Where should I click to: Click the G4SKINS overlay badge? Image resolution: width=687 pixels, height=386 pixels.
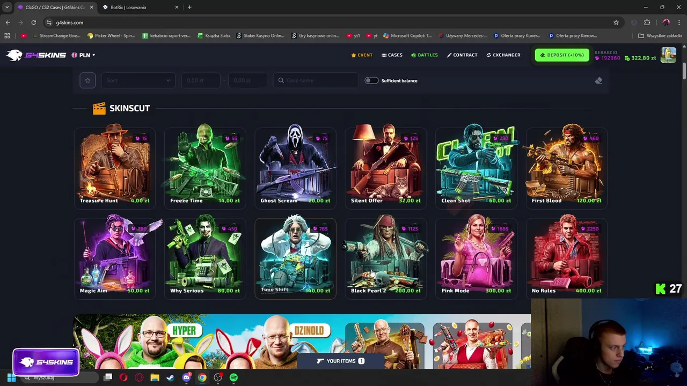(46, 362)
